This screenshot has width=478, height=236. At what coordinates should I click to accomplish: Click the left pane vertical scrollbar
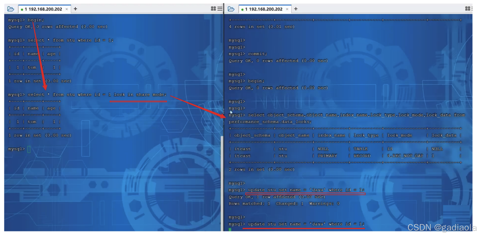point(221,183)
